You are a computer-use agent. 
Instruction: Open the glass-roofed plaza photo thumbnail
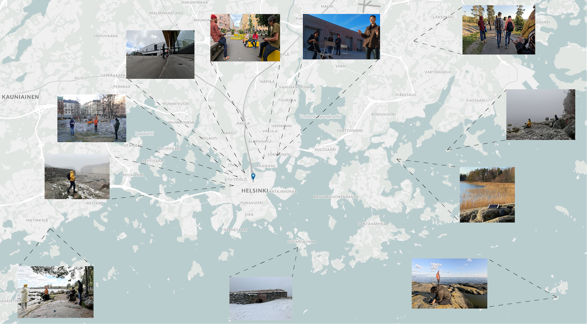[x=160, y=54]
